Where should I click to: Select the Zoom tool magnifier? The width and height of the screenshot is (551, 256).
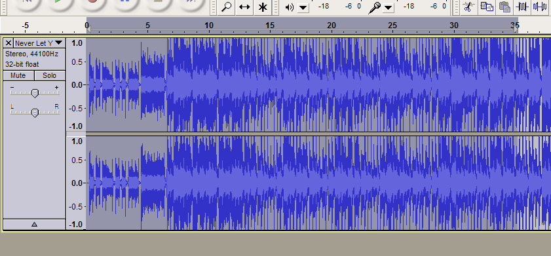(x=227, y=7)
